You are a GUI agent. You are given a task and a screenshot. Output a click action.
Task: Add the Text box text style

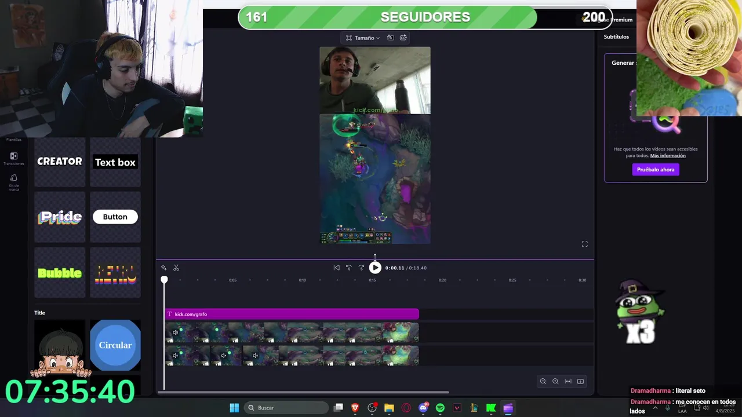coord(115,162)
